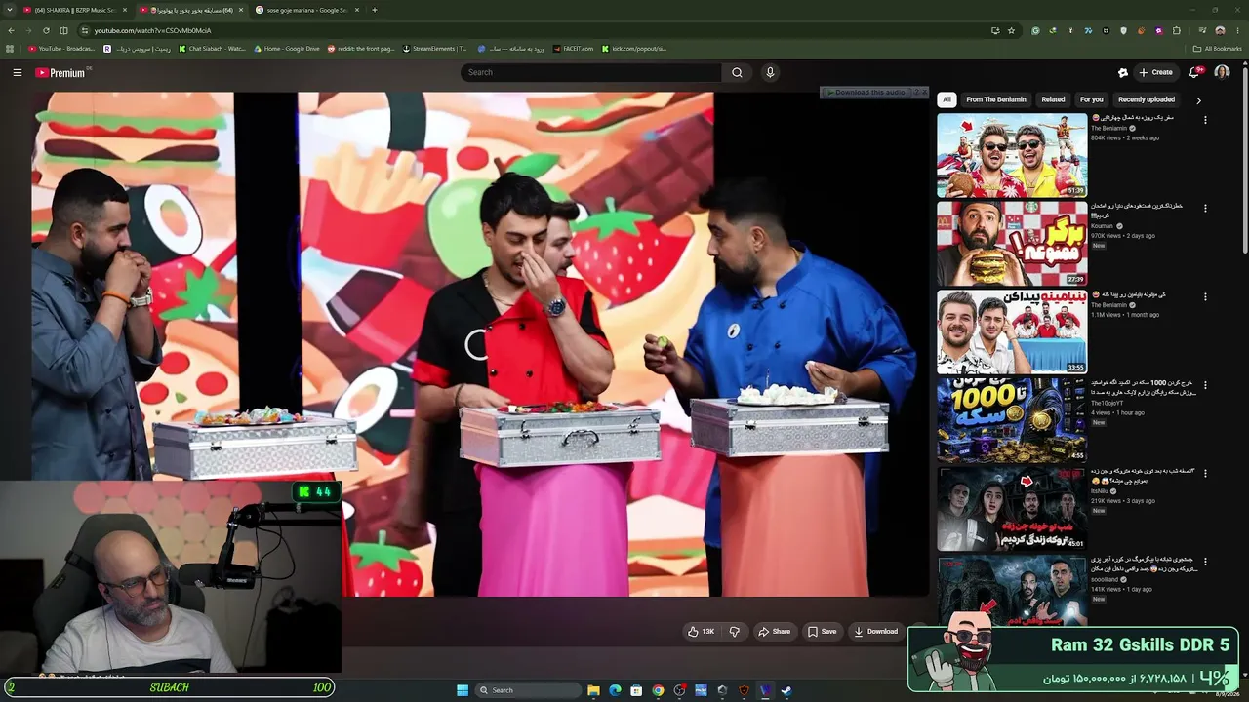Open the All Bookmarks folder
The width and height of the screenshot is (1249, 702).
click(1217, 49)
